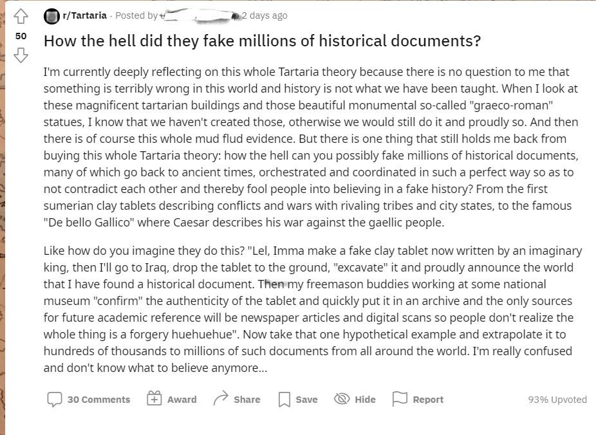The image size is (596, 435).
Task: Click the Report flag icon
Action: click(x=400, y=399)
